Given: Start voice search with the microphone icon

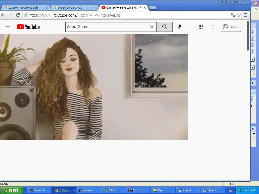Looking at the screenshot, I should click(x=180, y=27).
